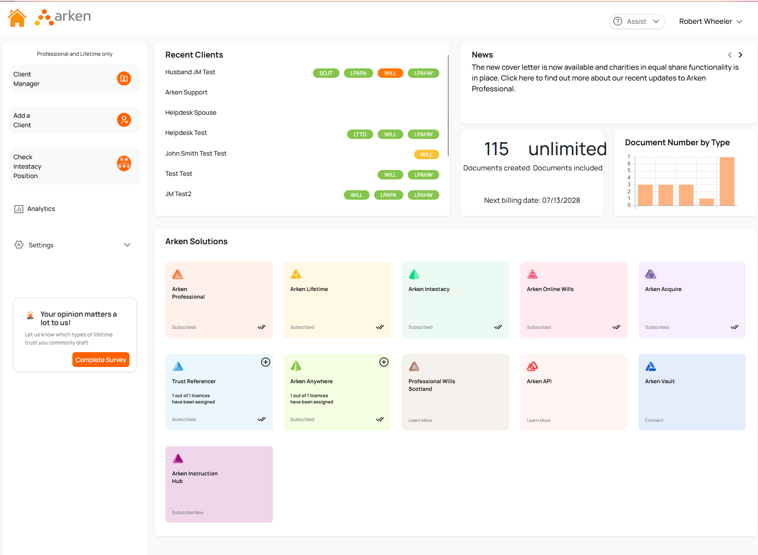758x555 pixels.
Task: Click the Analytics chart icon
Action: point(19,209)
